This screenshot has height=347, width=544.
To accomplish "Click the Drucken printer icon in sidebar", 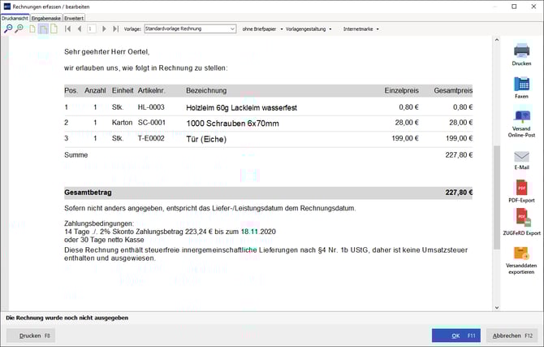I will pyautogui.click(x=521, y=50).
